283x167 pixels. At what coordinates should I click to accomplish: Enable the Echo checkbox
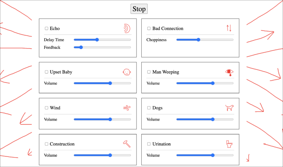click(46, 28)
